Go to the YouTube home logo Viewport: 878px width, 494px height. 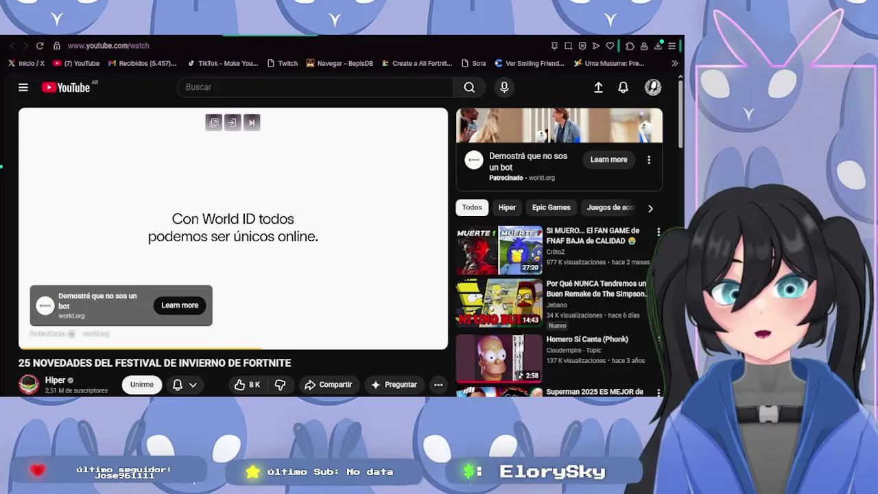pyautogui.click(x=67, y=87)
